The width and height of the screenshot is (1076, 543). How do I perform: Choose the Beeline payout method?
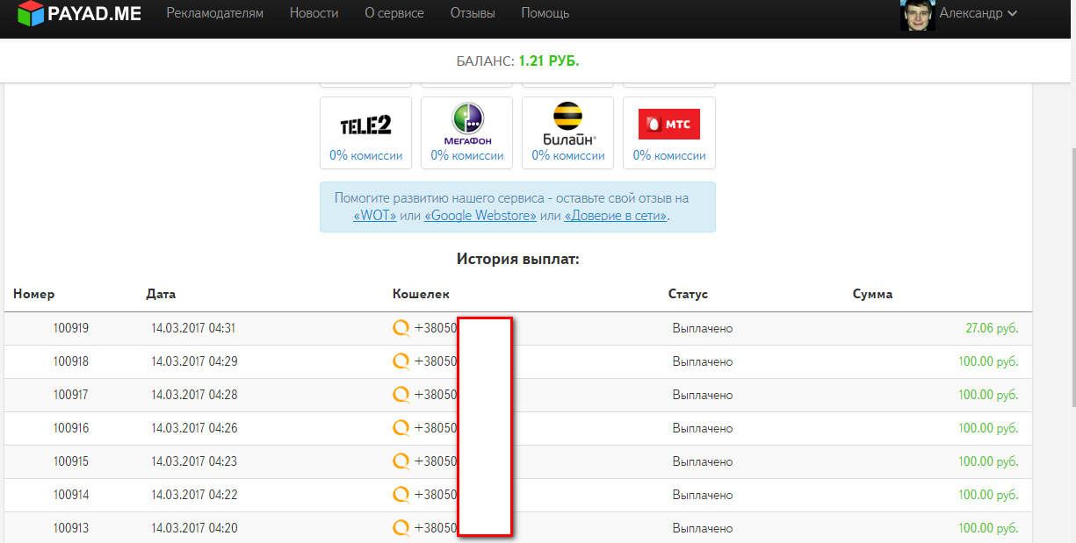point(567,132)
